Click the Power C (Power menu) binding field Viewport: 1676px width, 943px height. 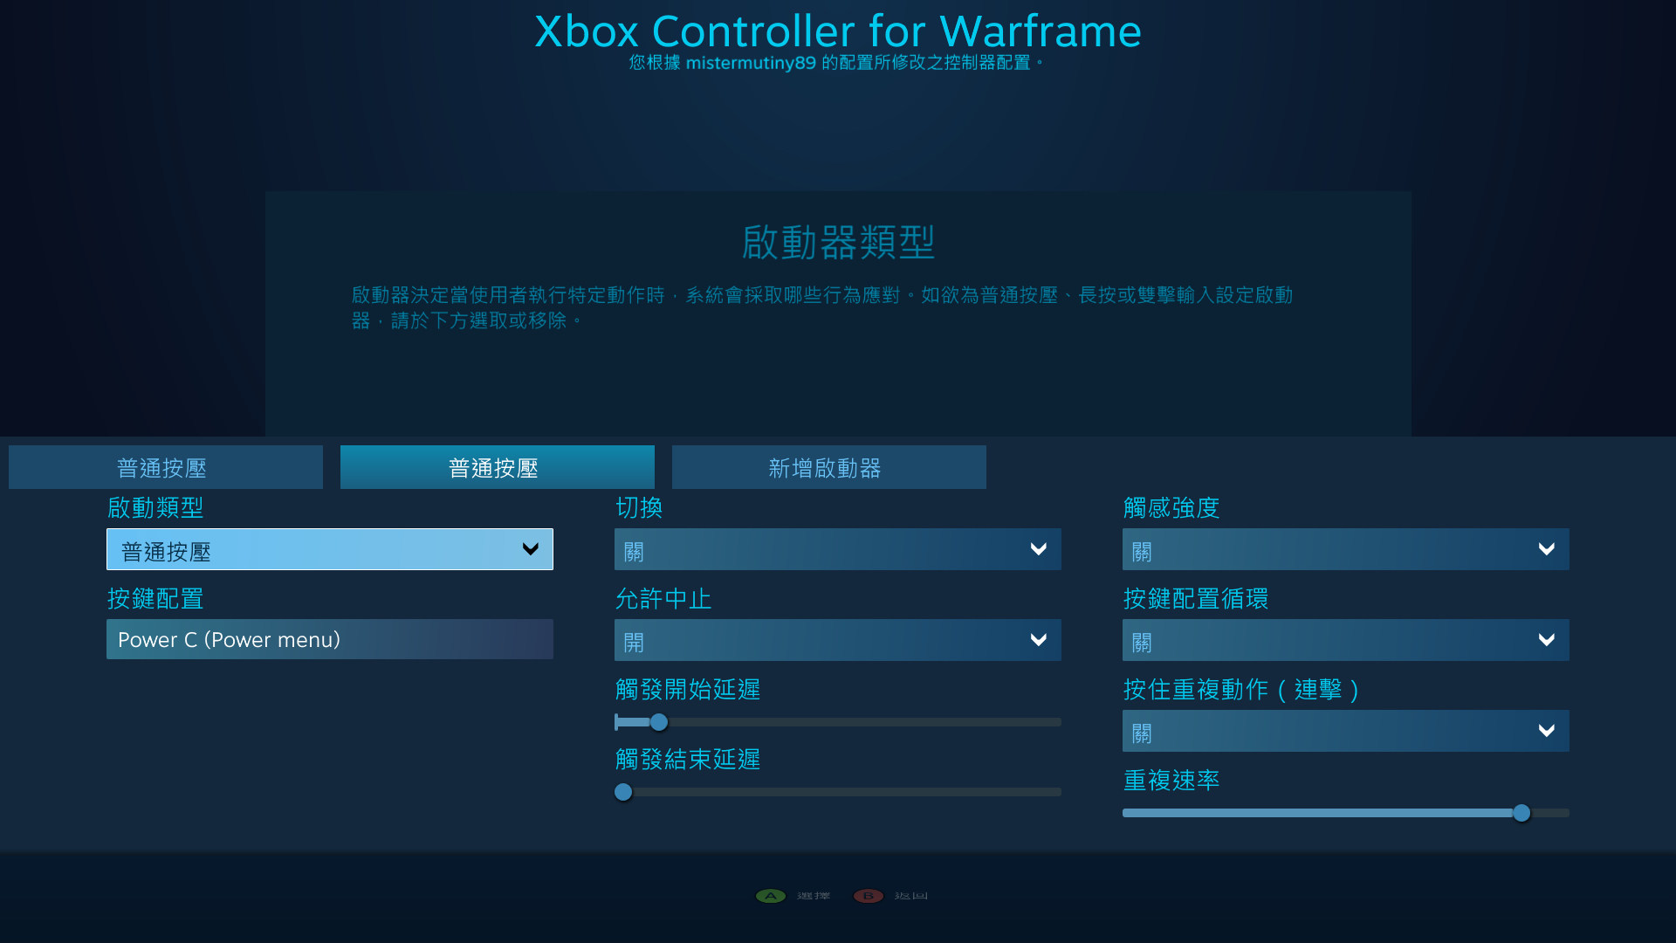pos(330,639)
